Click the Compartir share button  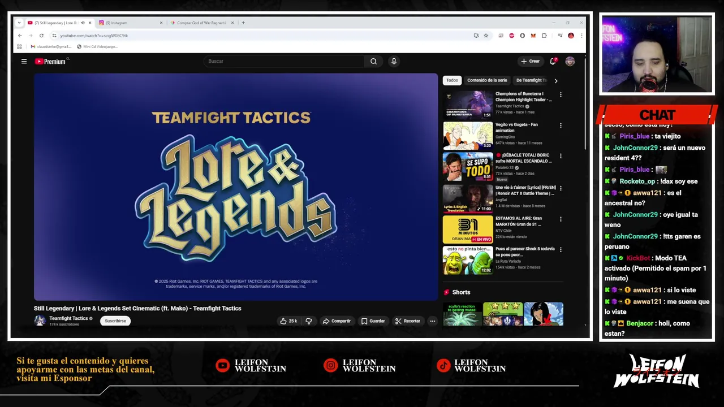(x=337, y=321)
